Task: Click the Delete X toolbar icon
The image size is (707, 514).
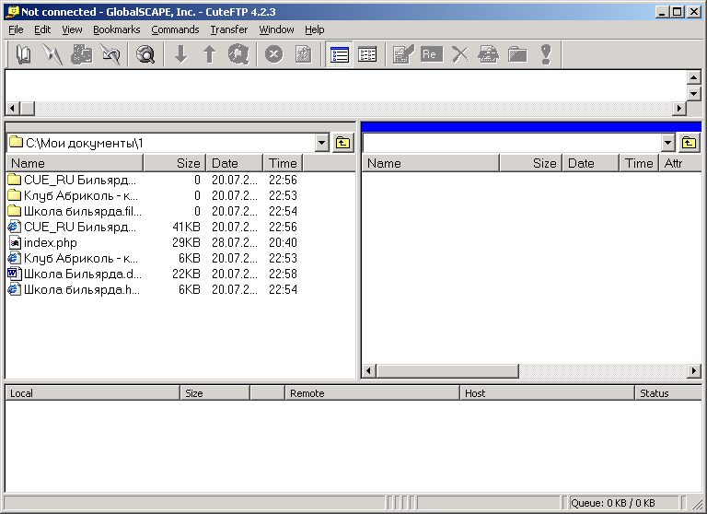Action: click(460, 54)
